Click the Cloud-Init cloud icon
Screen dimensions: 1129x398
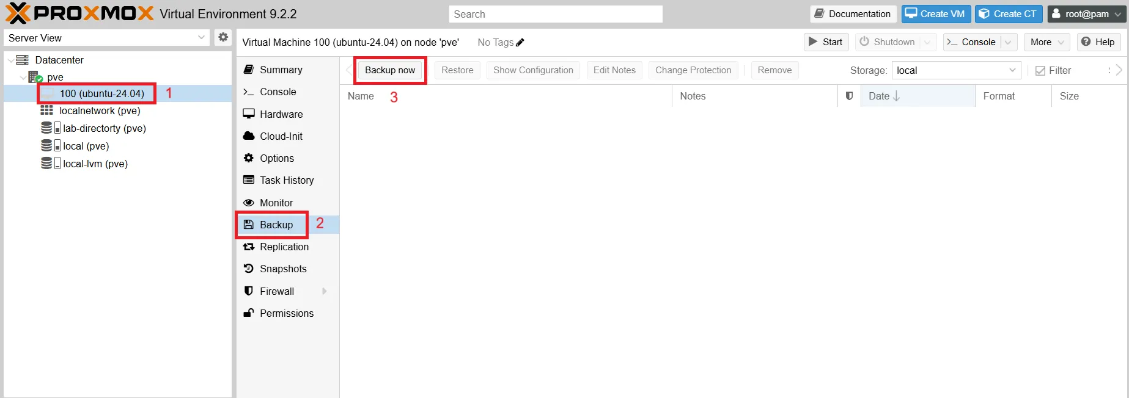[249, 136]
